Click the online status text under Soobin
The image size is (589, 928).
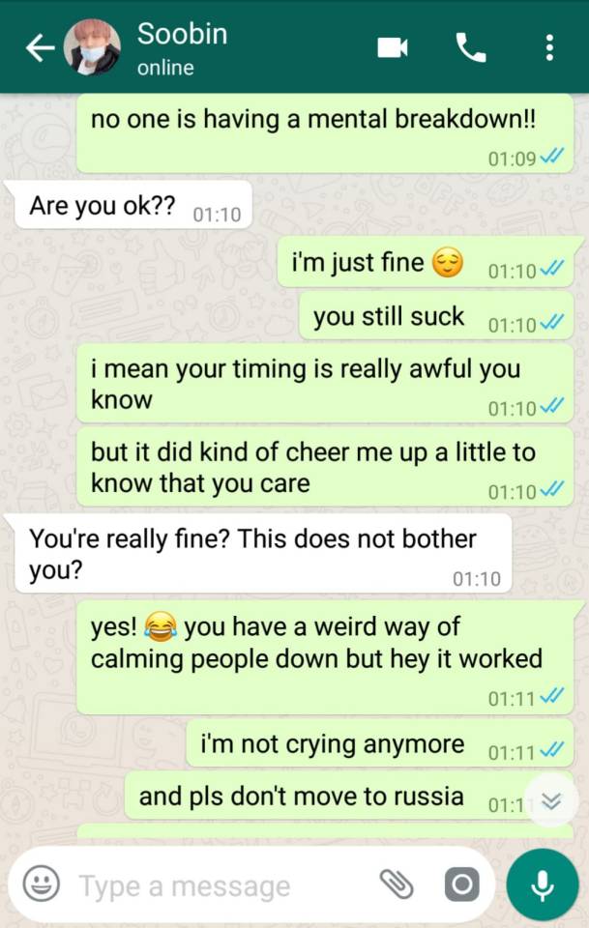[165, 68]
